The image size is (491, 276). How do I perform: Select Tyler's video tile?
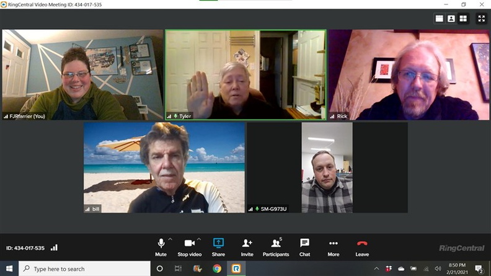click(246, 74)
